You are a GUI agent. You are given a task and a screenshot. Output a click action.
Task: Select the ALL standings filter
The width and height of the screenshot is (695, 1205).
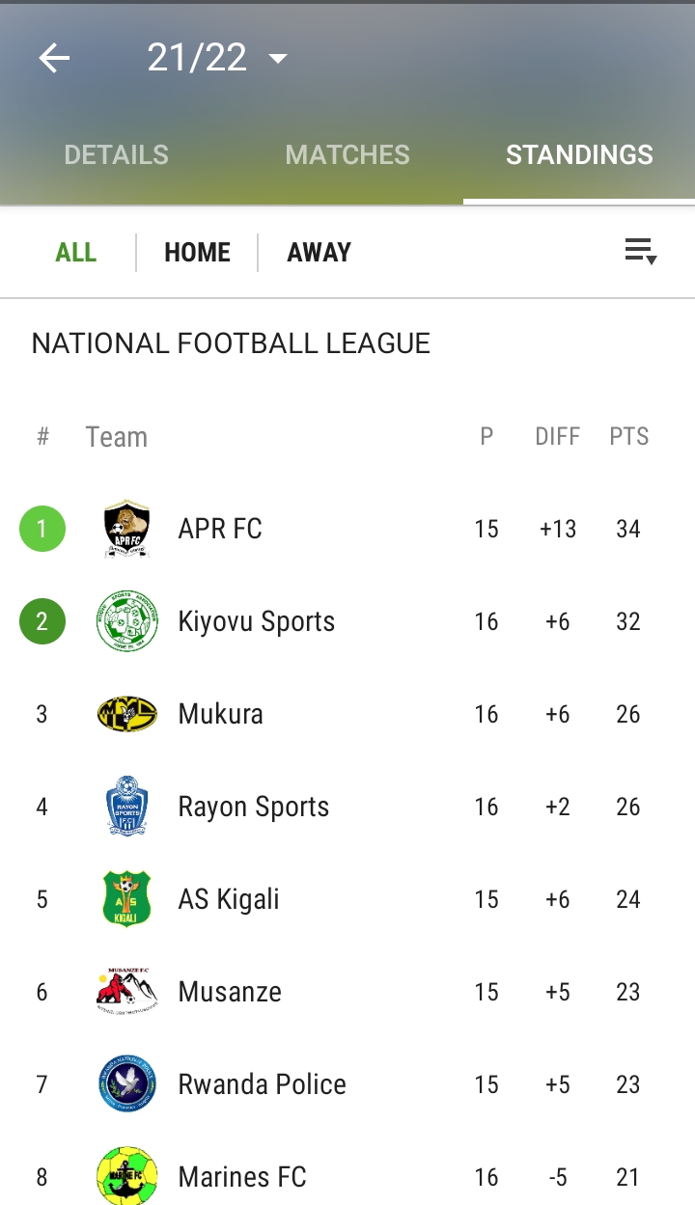(x=76, y=253)
